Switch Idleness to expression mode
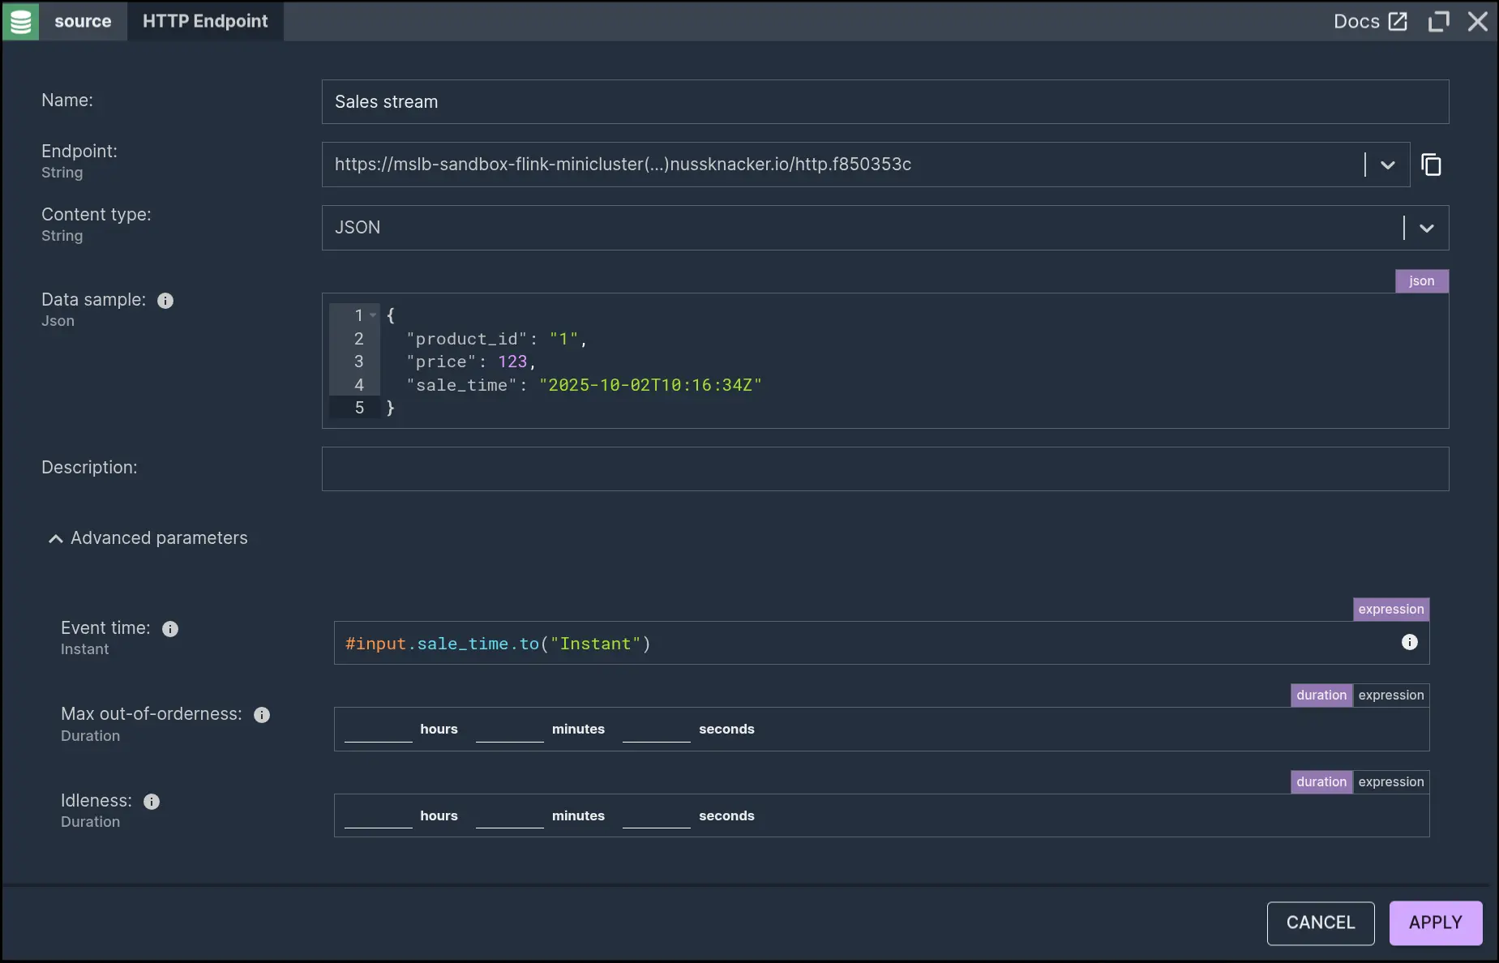 tap(1391, 782)
